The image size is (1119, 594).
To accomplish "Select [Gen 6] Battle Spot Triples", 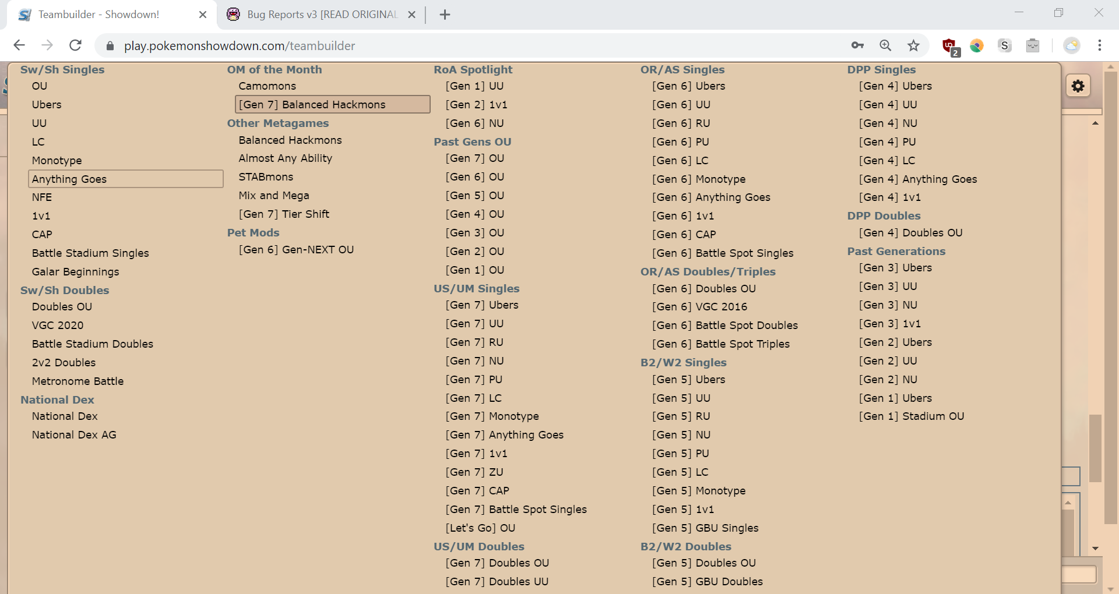I will pos(721,344).
